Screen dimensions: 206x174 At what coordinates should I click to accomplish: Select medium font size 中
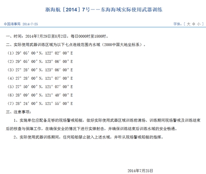194,24
